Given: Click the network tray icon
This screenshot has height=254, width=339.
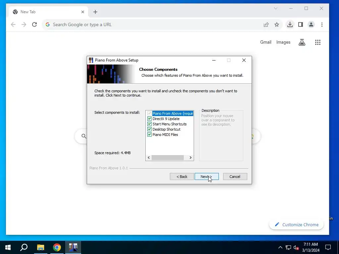Looking at the screenshot, I should click(x=288, y=247).
